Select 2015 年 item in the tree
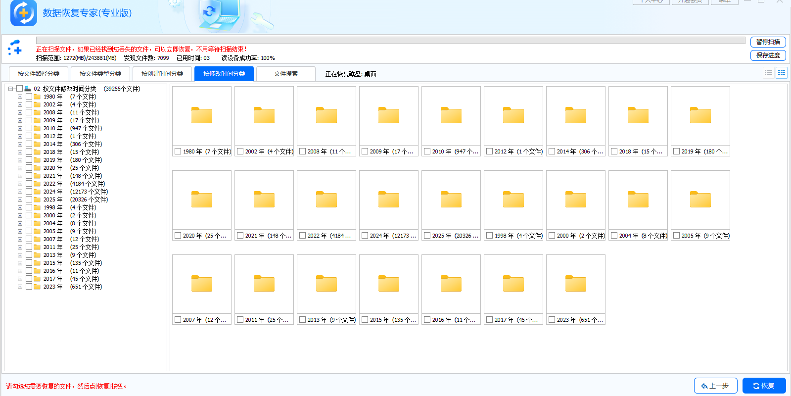The width and height of the screenshot is (791, 396). 53,263
